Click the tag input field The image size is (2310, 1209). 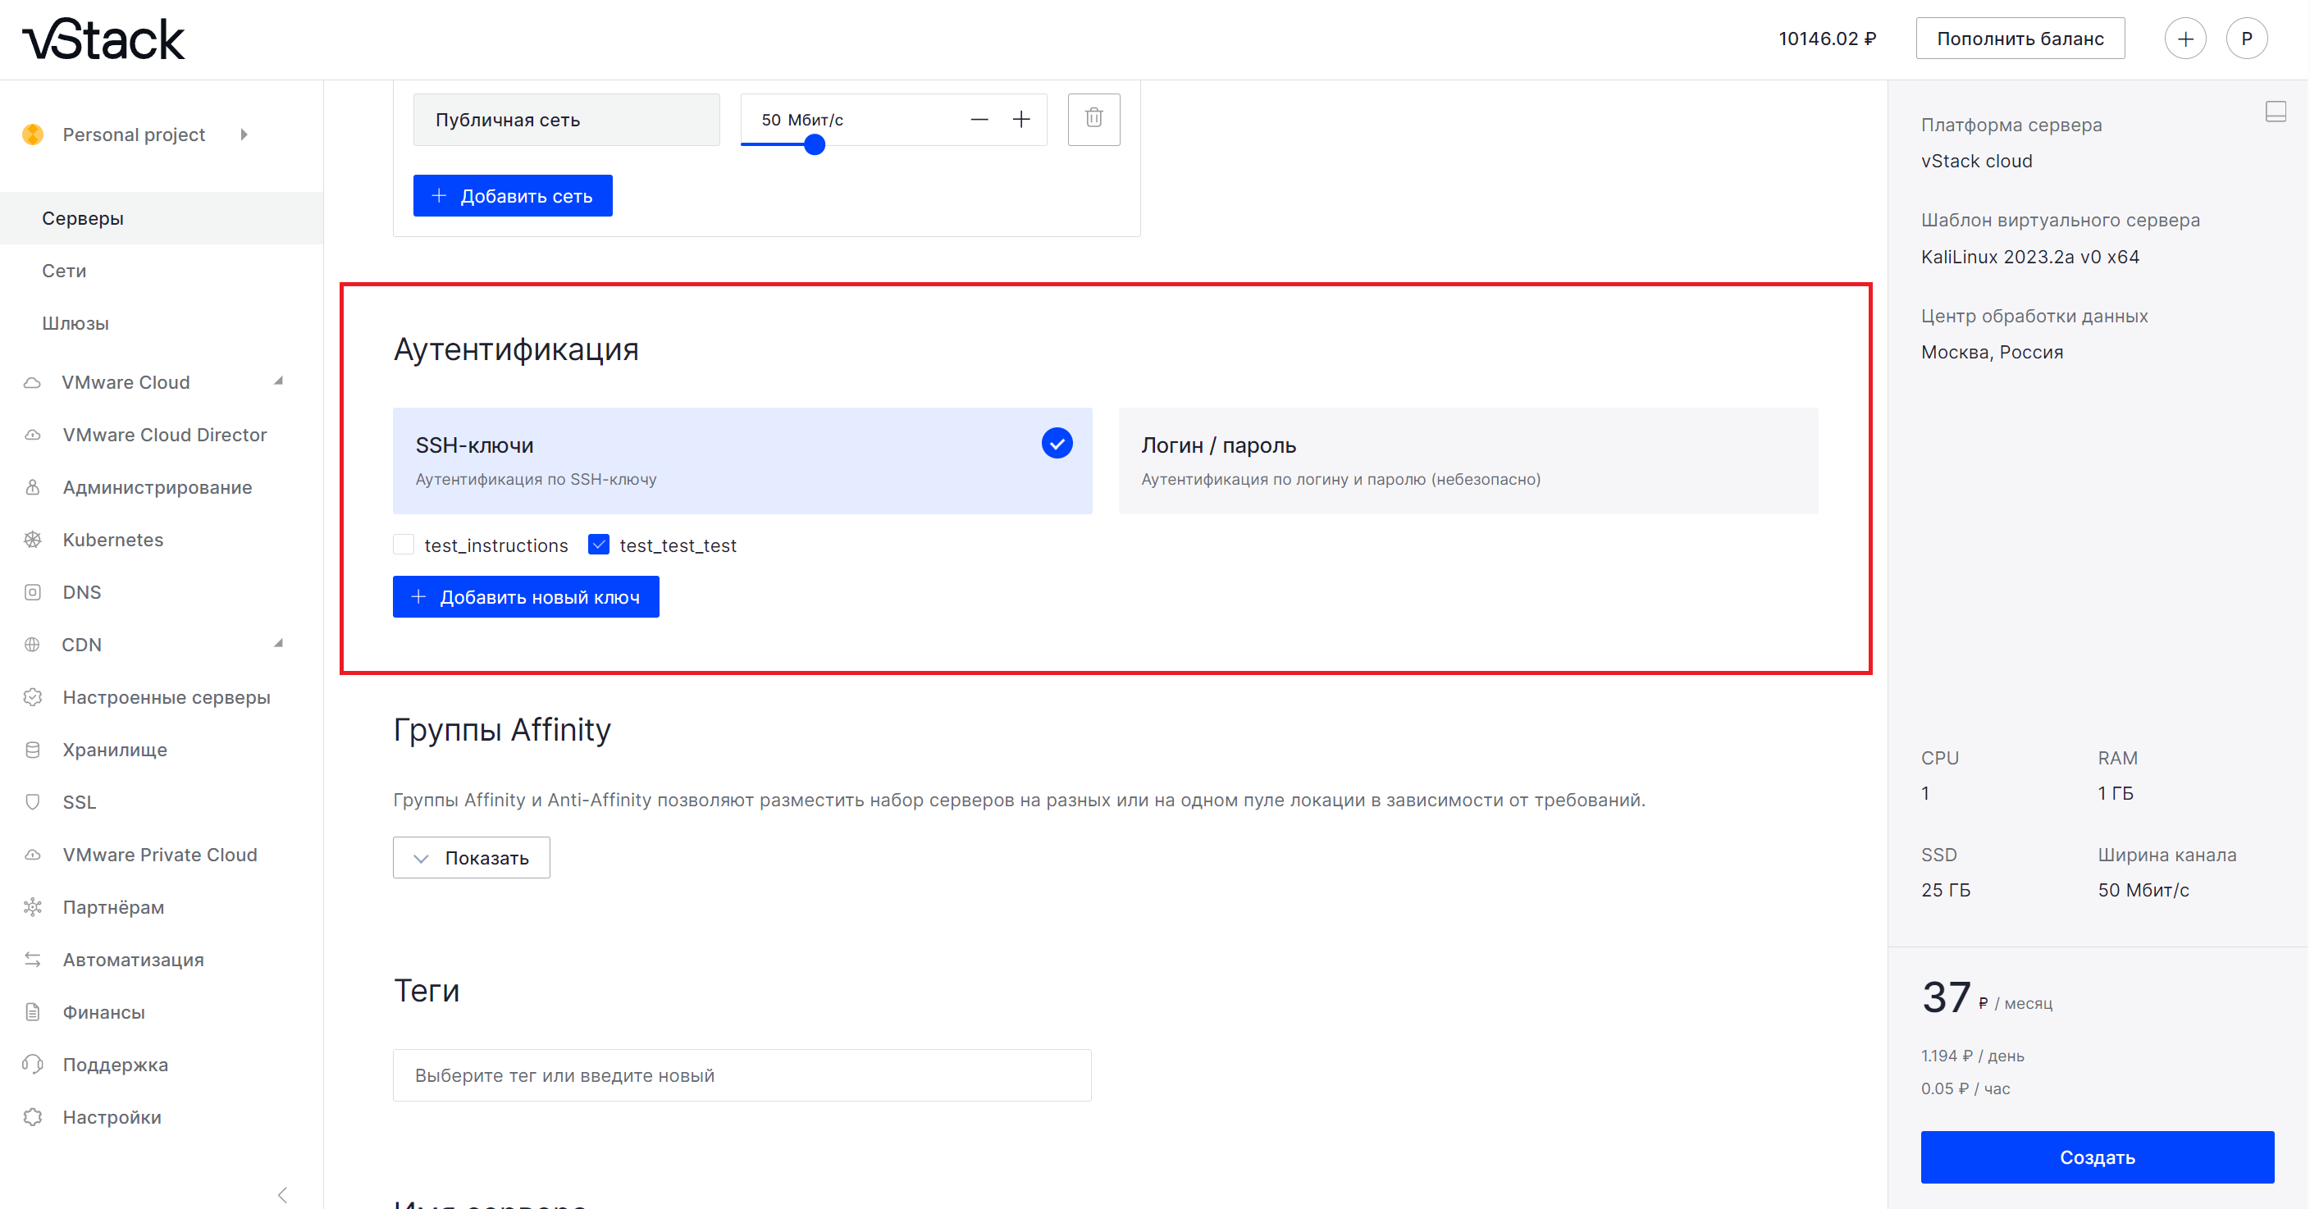pyautogui.click(x=742, y=1074)
